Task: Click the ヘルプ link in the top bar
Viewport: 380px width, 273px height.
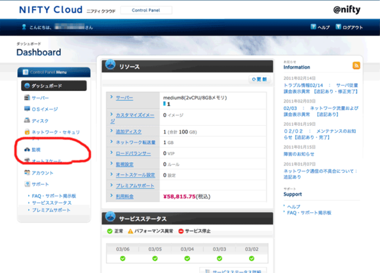Action: [x=324, y=27]
